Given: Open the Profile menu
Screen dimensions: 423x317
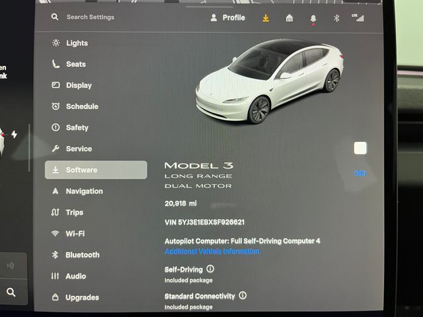Looking at the screenshot, I should pos(227,18).
